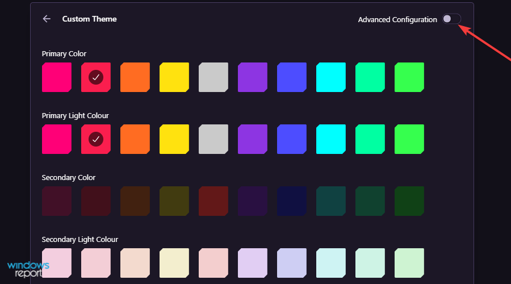This screenshot has height=284, width=511.
Task: Pick dark red Secondary Color swatch
Action: pos(213,201)
